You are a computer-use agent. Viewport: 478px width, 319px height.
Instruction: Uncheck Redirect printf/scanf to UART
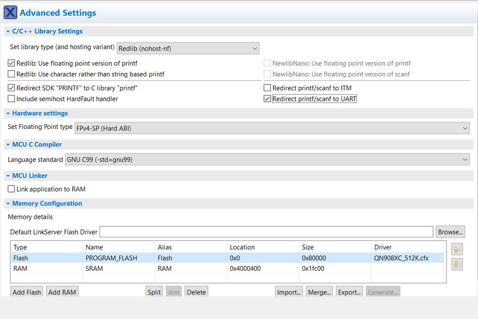tap(267, 99)
